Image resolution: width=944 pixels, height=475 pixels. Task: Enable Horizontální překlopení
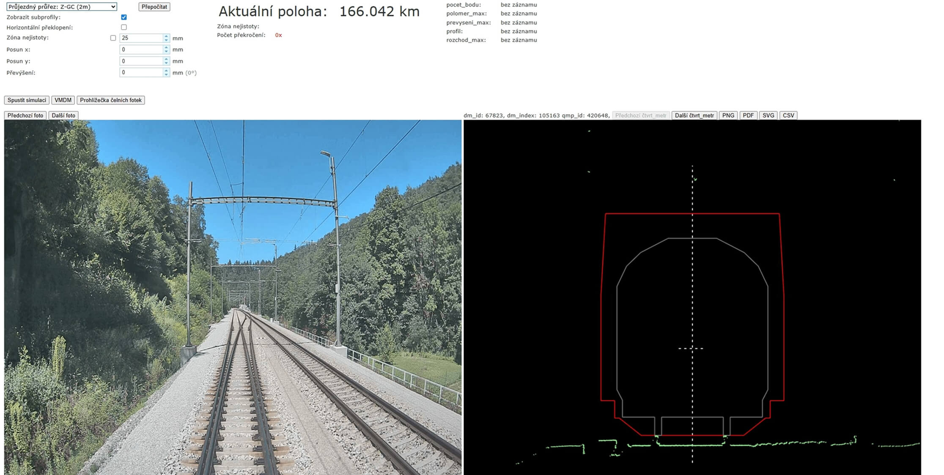coord(124,28)
